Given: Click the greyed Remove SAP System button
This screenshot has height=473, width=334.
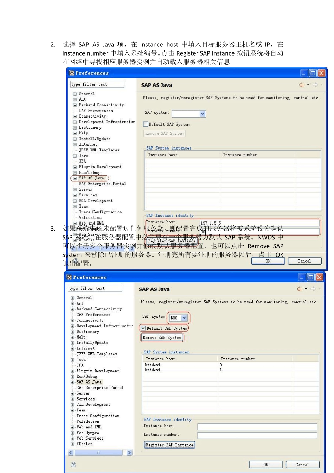Looking at the screenshot, I should pos(164,133).
